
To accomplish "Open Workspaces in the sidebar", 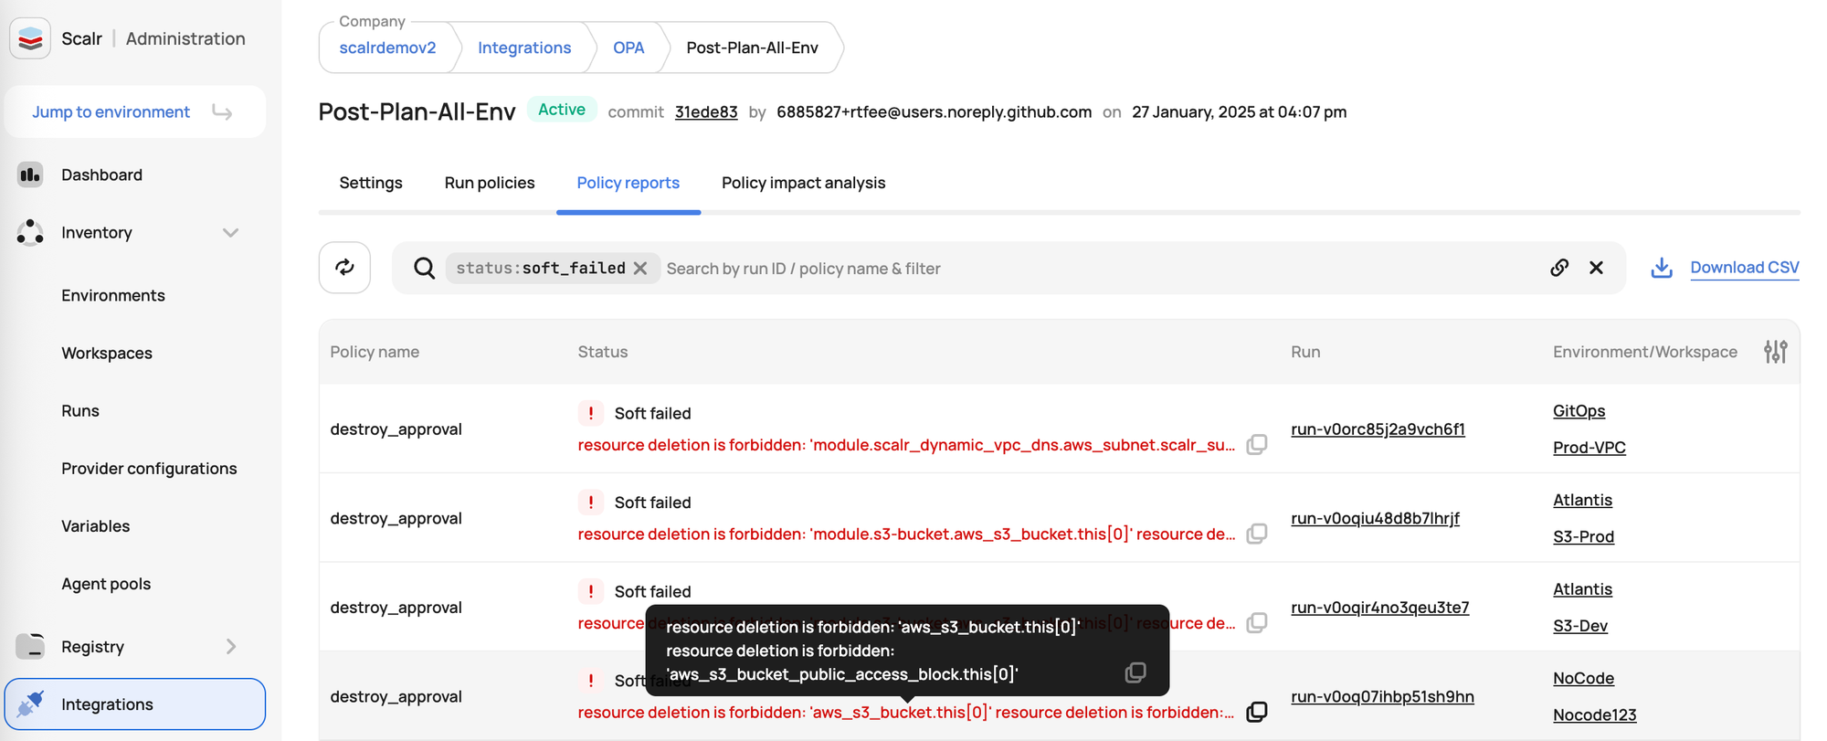I will 107,353.
